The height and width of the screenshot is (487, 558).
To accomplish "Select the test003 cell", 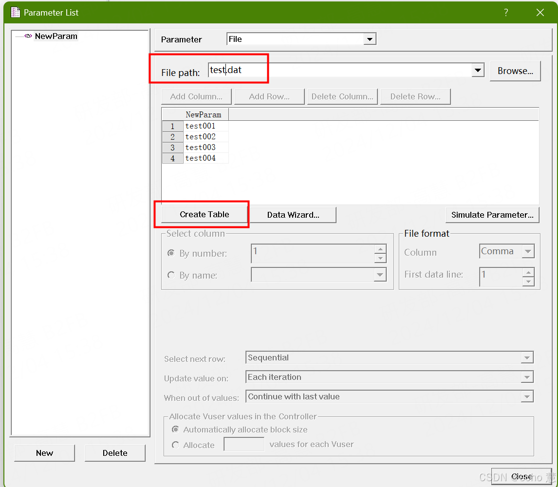I will (x=205, y=148).
